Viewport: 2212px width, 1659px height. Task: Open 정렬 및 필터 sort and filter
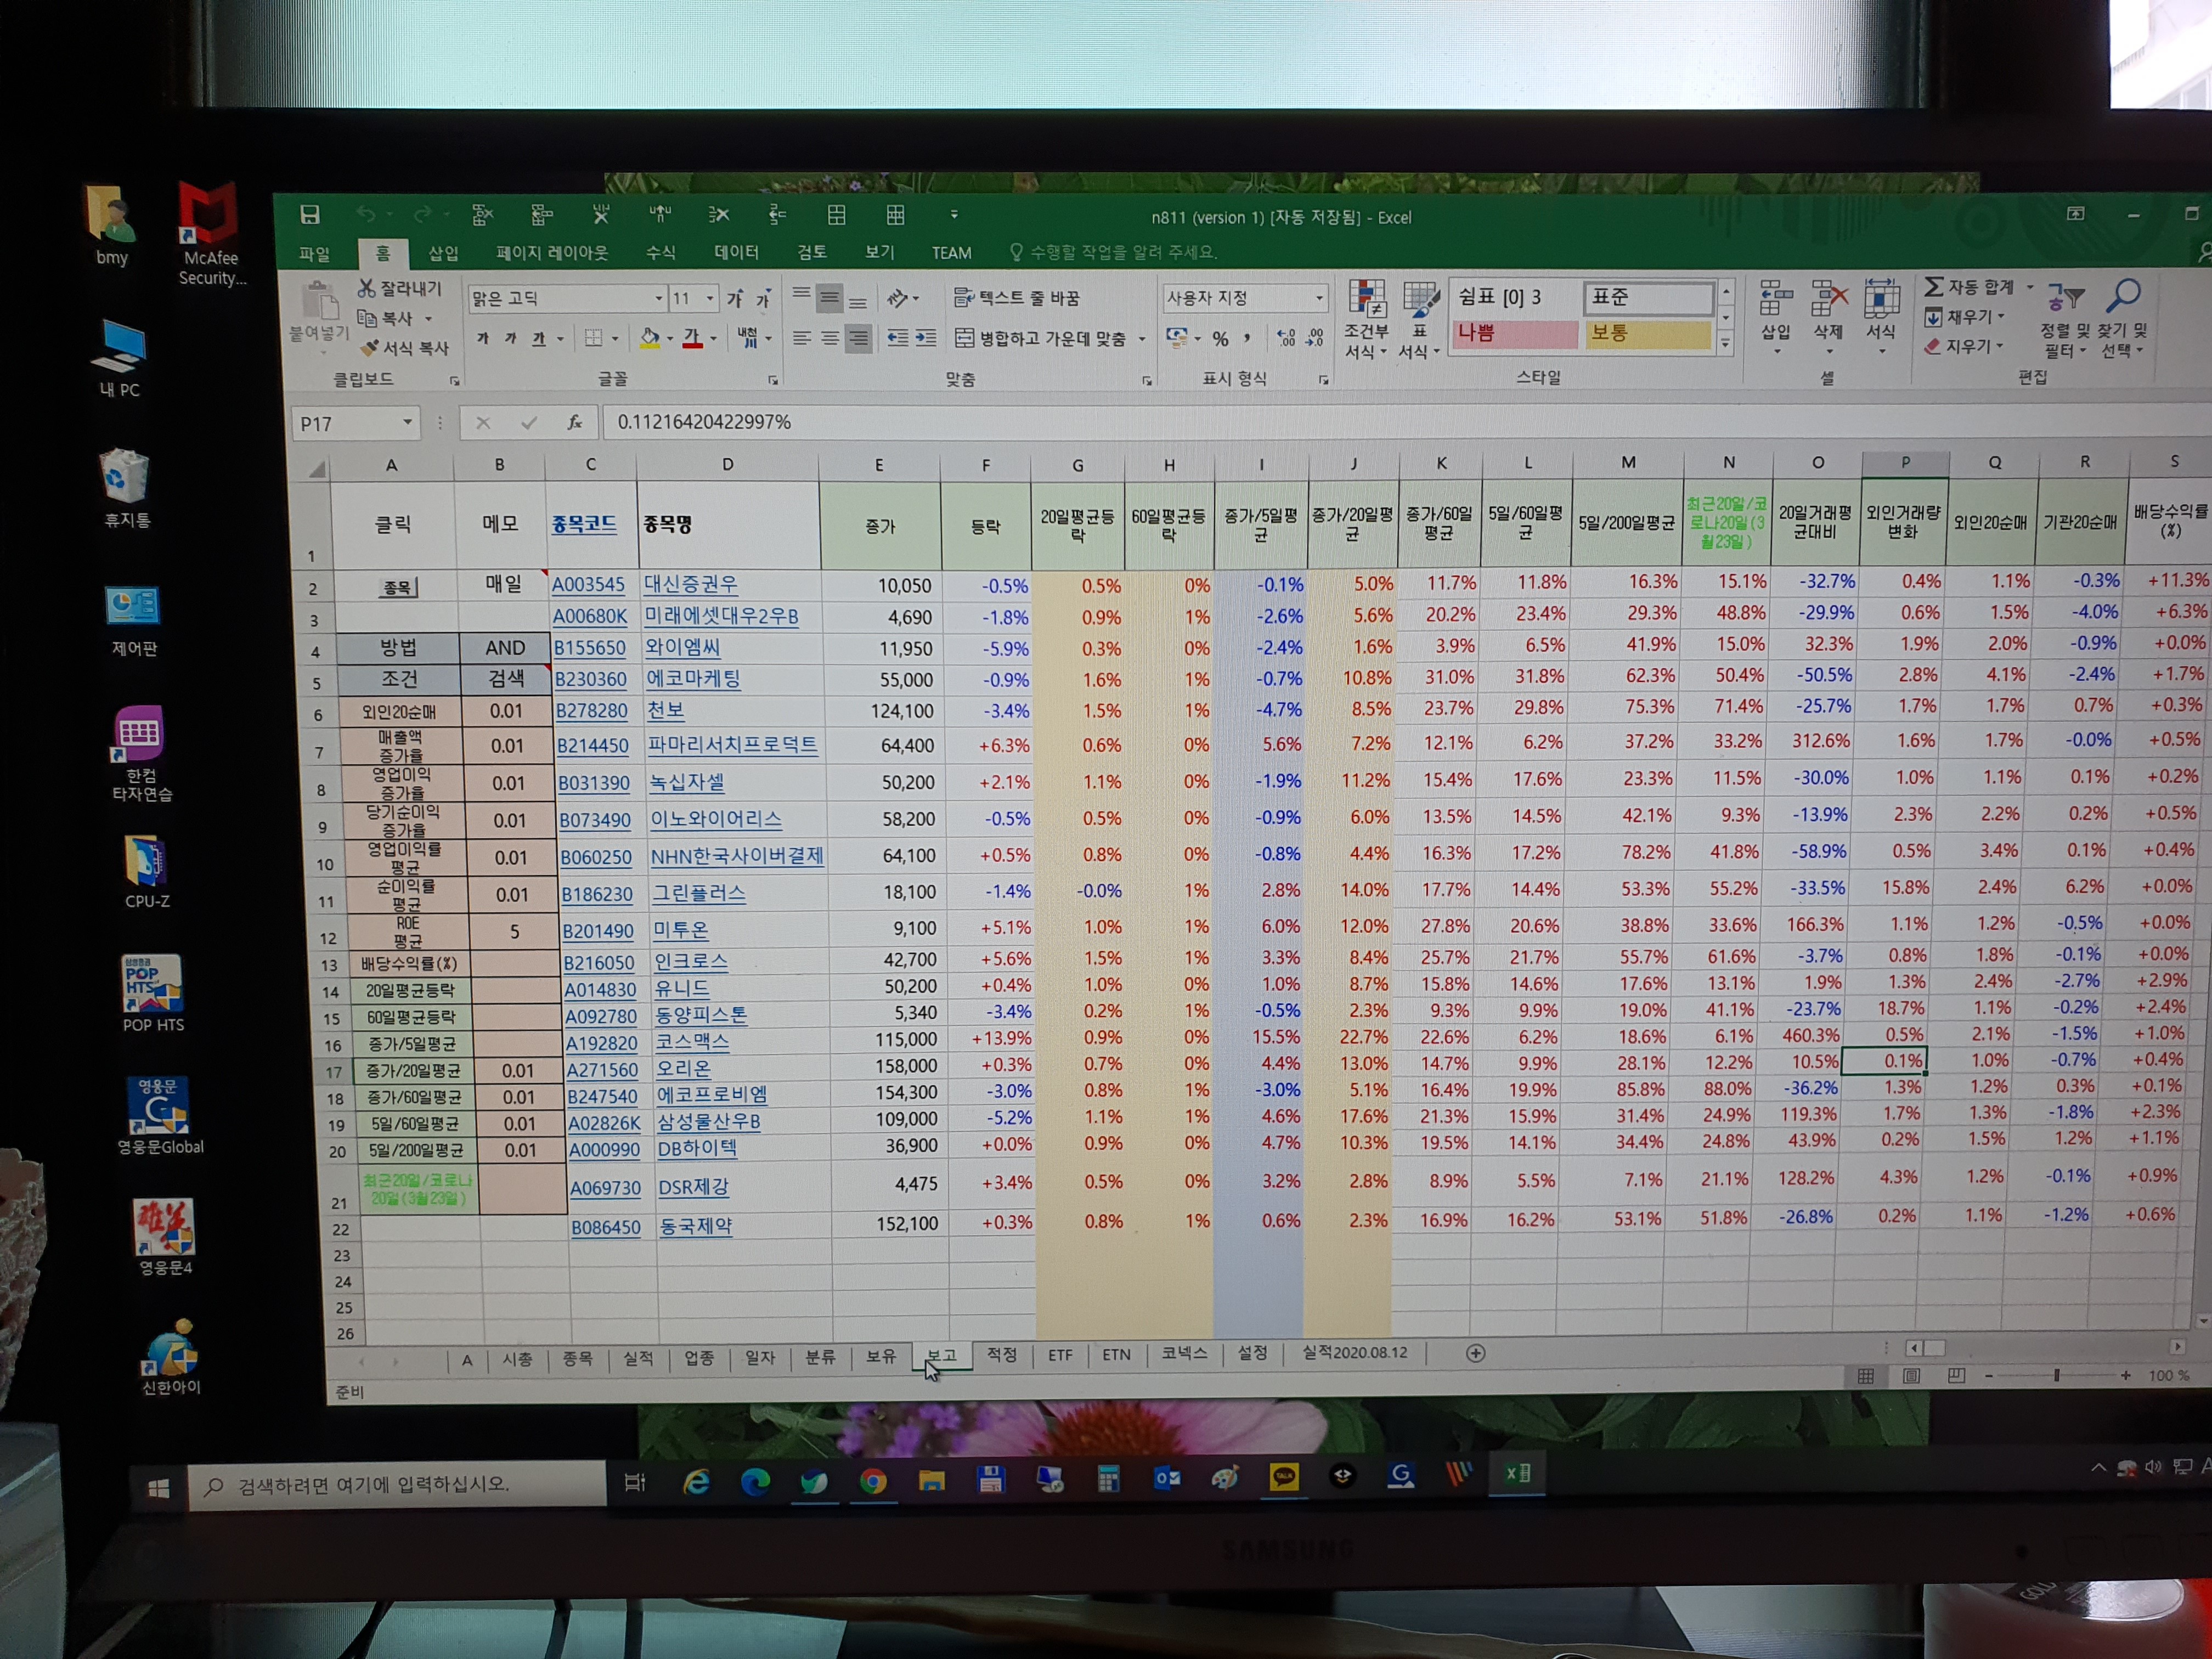pos(2064,319)
